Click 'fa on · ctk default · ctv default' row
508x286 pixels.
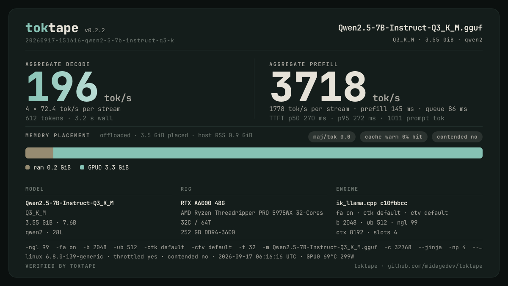click(x=392, y=213)
